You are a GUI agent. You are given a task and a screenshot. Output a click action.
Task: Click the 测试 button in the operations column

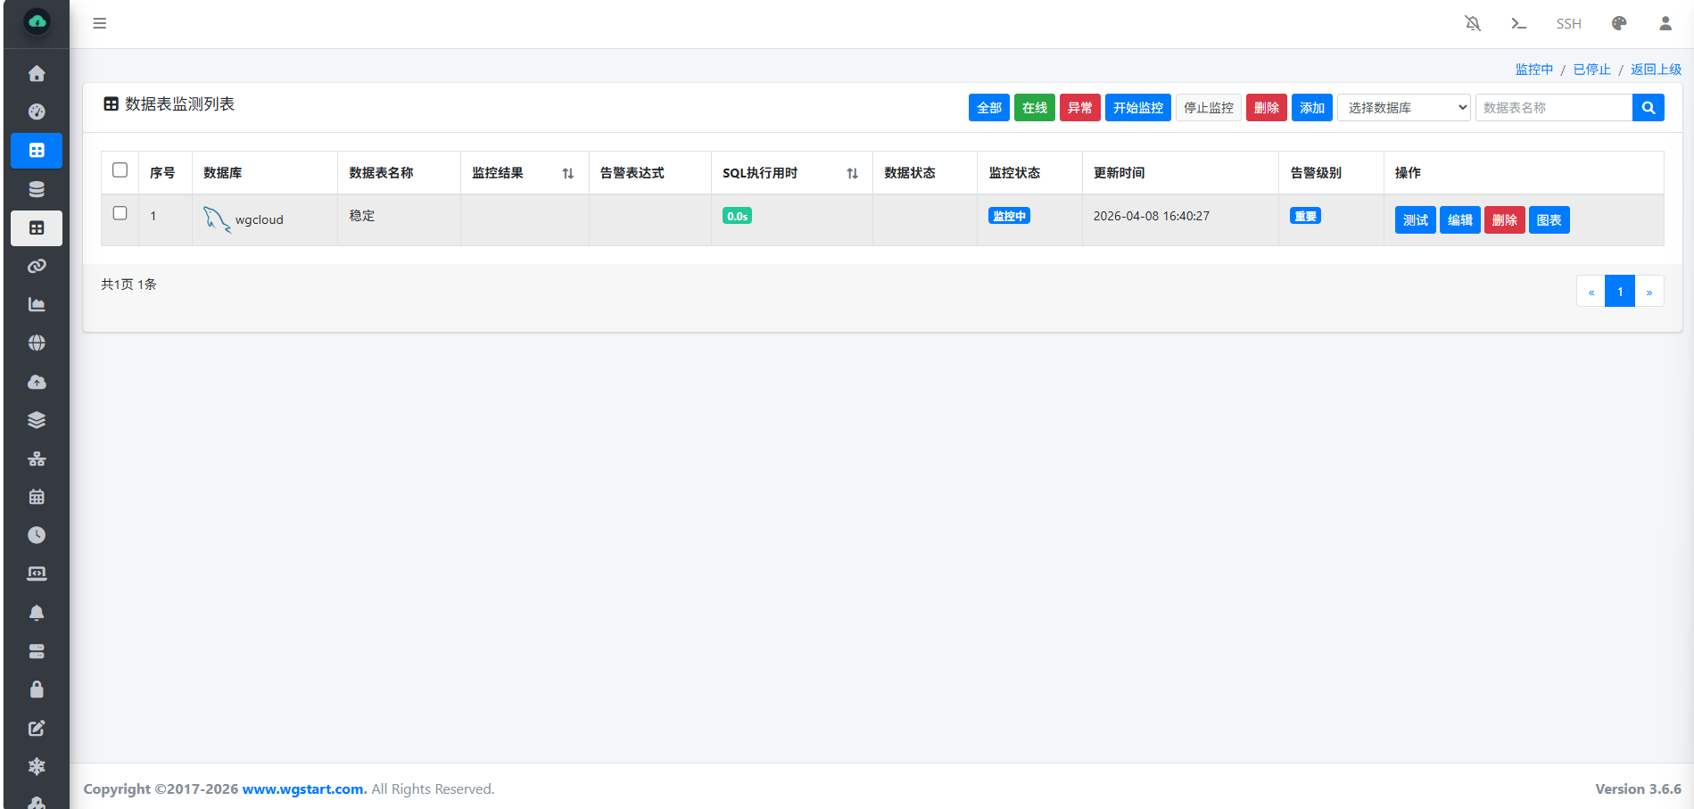pos(1415,219)
